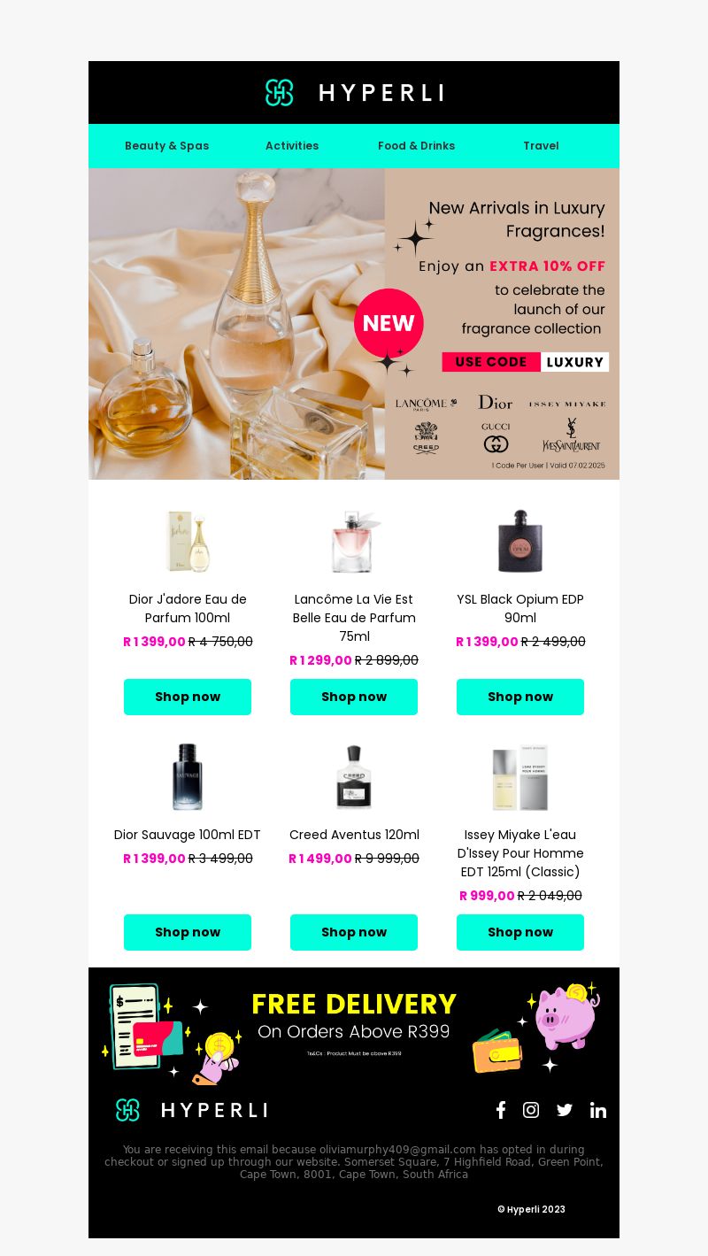Click the Hyperli logo in the header
The image size is (708, 1256).
pos(354,92)
